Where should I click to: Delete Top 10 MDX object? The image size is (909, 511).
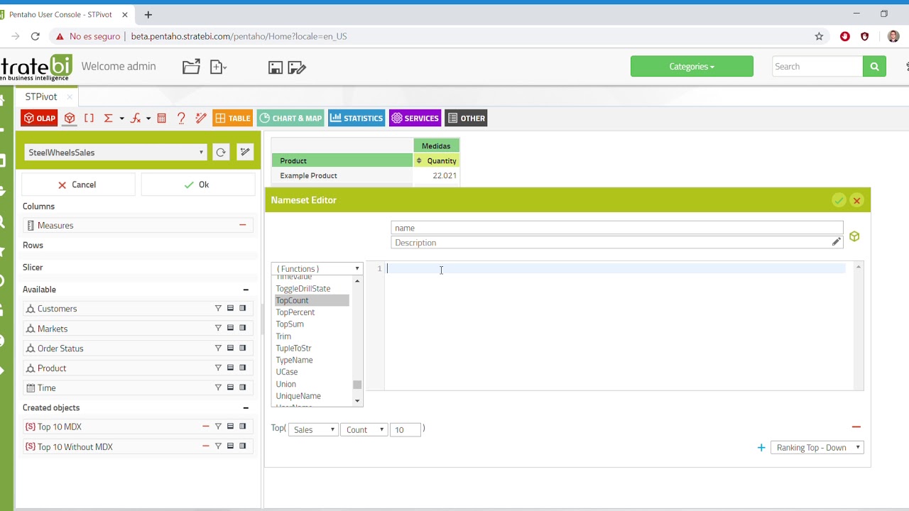pyautogui.click(x=206, y=427)
